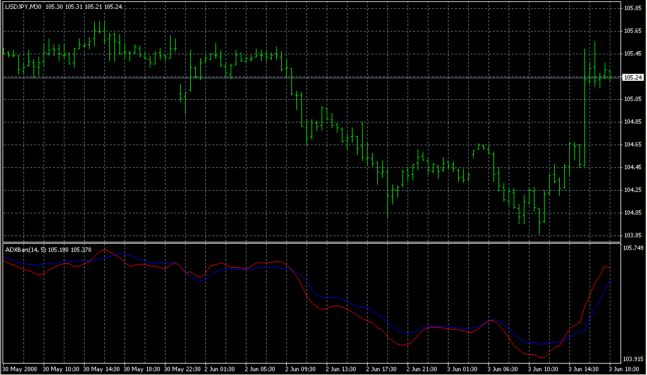The height and width of the screenshot is (375, 647).
Task: Select the 103.85 price axis label
Action: [x=632, y=235]
